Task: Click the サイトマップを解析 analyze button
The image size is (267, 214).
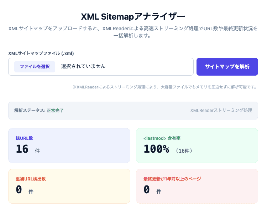Action: click(227, 67)
